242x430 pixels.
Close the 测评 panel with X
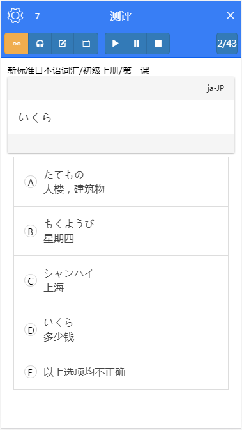point(231,15)
